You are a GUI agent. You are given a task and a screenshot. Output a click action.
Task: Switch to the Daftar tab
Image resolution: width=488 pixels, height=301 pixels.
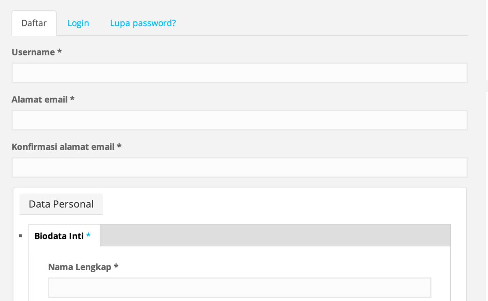point(34,23)
